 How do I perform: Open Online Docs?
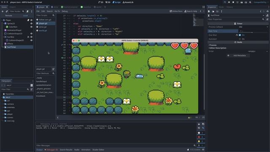pos(176,11)
